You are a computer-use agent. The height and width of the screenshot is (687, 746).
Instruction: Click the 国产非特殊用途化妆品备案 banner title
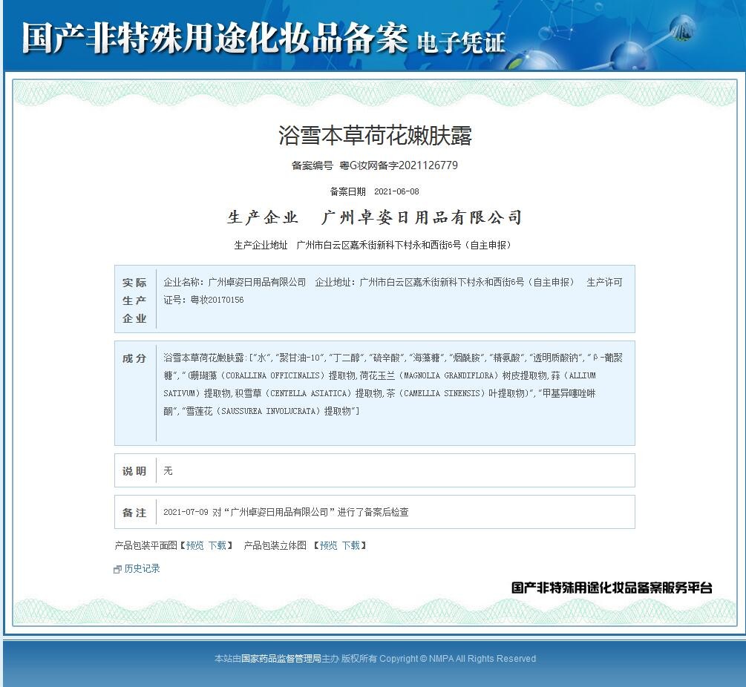214,38
